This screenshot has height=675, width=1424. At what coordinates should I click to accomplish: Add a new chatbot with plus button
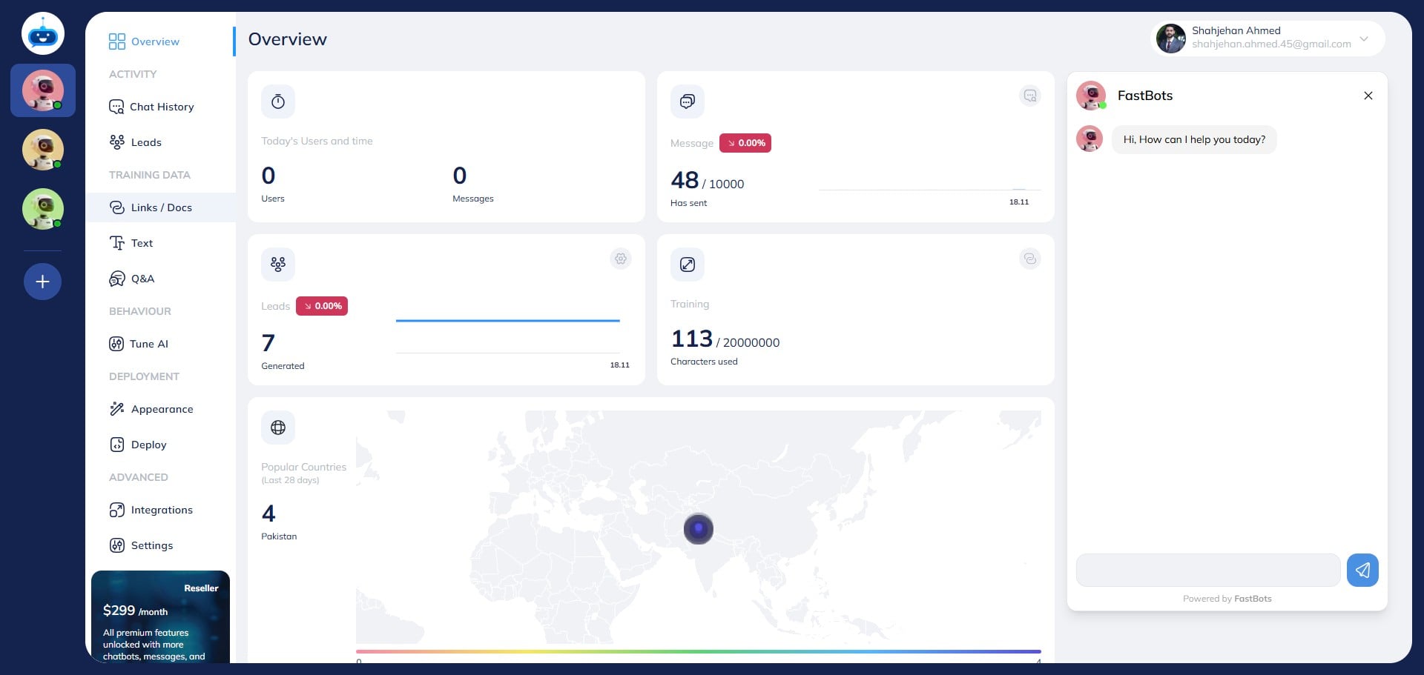coord(43,282)
